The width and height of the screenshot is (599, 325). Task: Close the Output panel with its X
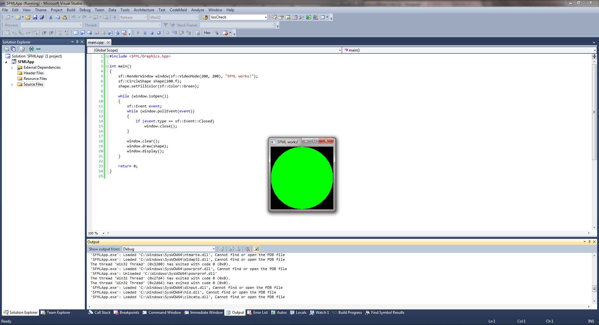pos(594,242)
